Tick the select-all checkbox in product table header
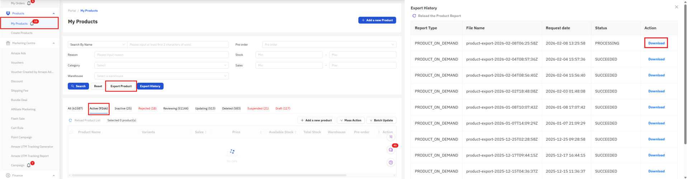Image resolution: width=687 pixels, height=179 pixels. (x=71, y=132)
